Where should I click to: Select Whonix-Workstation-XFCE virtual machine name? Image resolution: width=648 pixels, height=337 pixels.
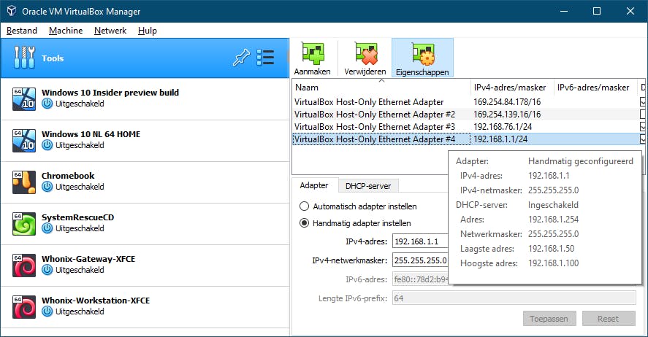tap(96, 301)
